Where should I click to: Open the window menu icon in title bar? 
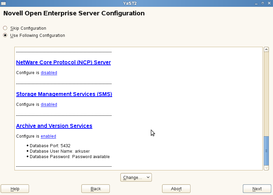point(3,3)
